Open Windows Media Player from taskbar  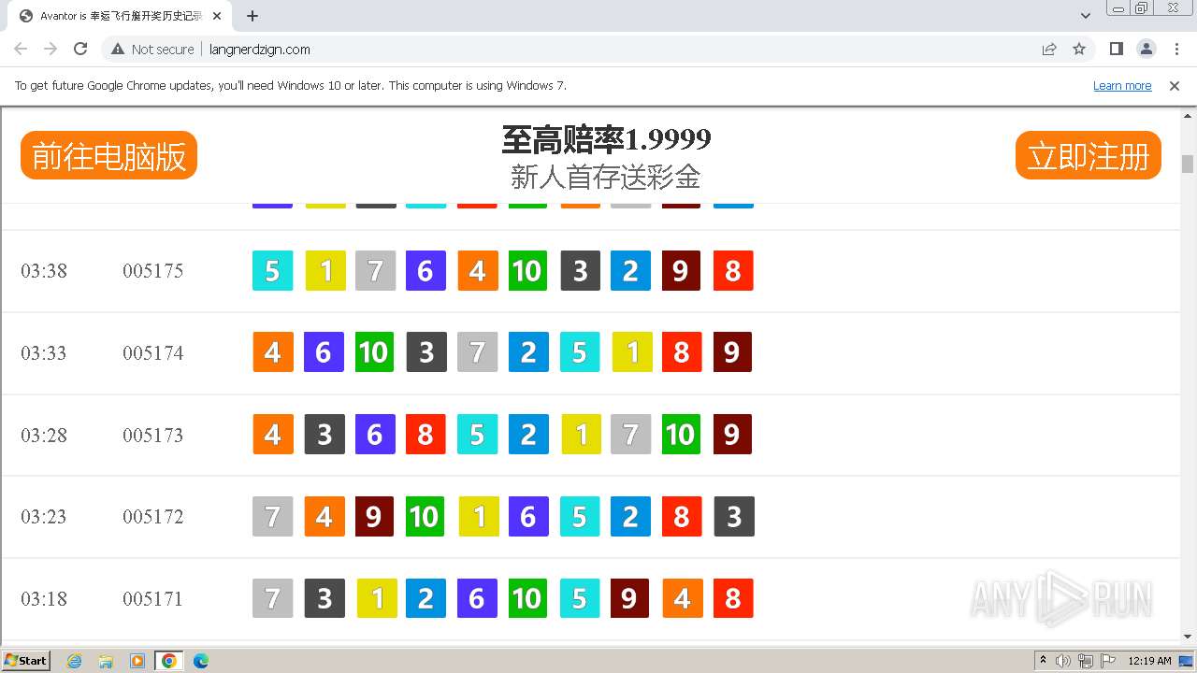click(x=137, y=661)
